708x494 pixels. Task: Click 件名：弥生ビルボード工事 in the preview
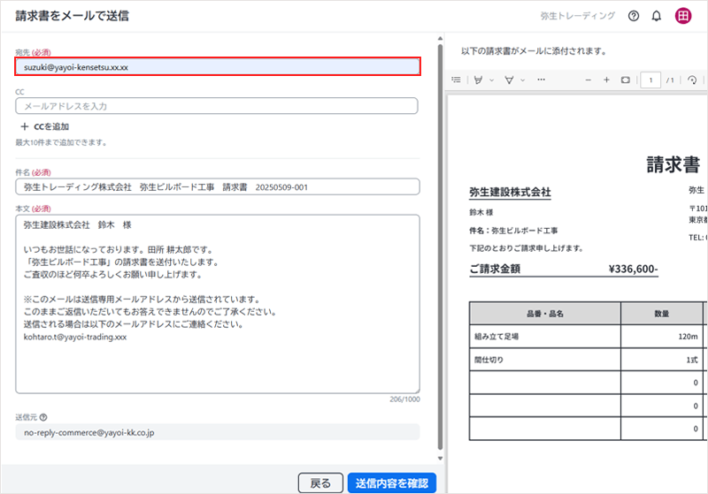tap(513, 231)
